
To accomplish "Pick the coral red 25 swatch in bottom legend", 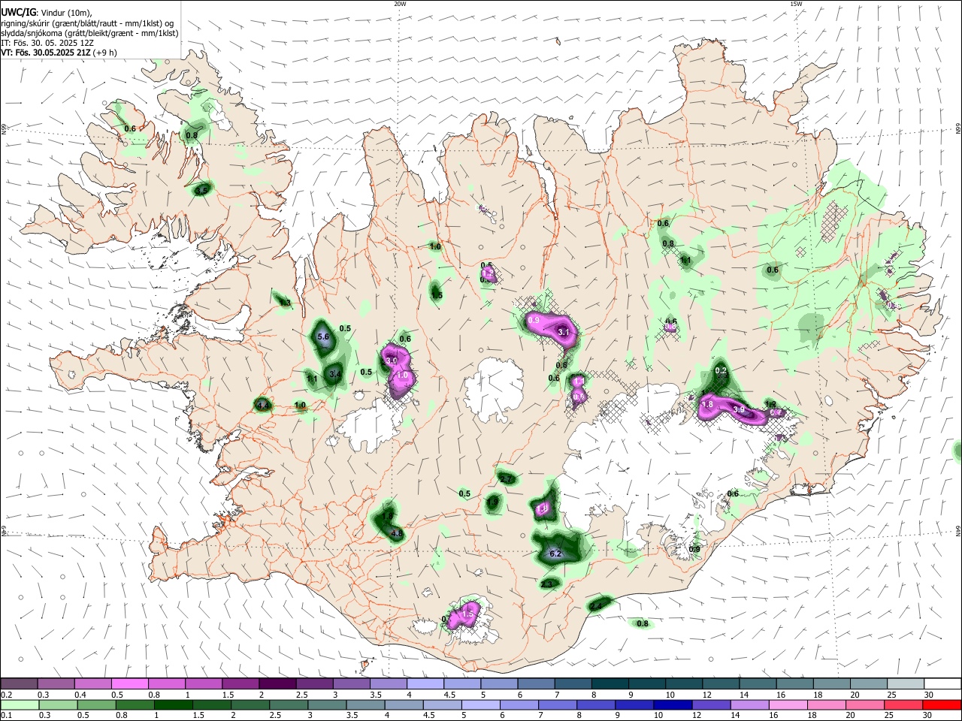I will (x=905, y=704).
